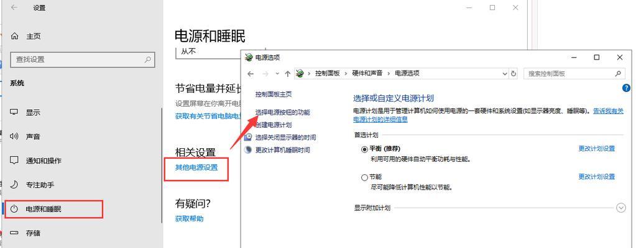The height and width of the screenshot is (248, 636).
Task: Click 获取帮助 link in Settings
Action: pos(189,219)
